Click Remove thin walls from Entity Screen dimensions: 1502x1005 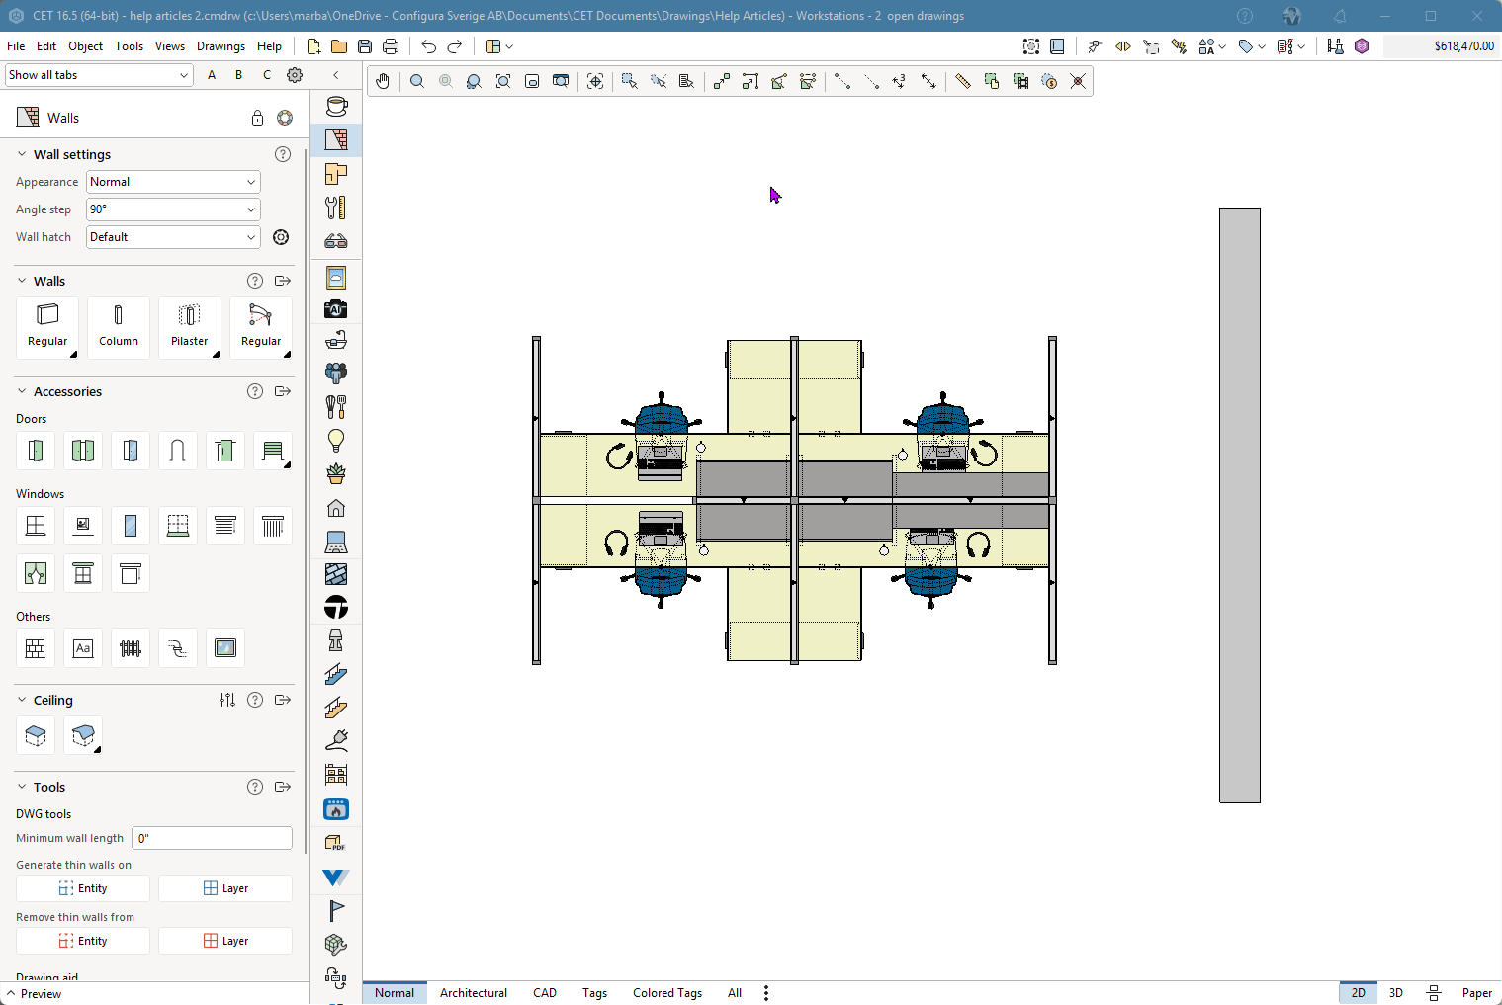tap(83, 941)
